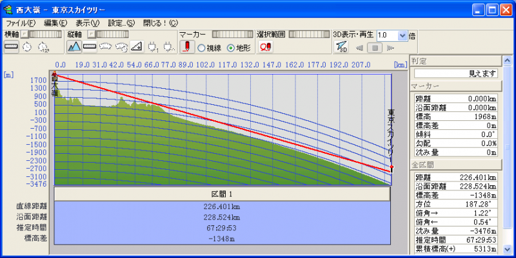Screen dimensions: 516x258
Task: Open the ファイル(F) menu
Action: [x=21, y=23]
